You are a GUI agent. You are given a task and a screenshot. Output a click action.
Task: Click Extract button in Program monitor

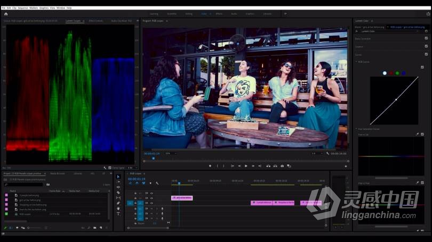(x=275, y=166)
